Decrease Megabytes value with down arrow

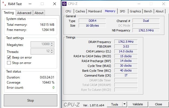tap(52, 46)
